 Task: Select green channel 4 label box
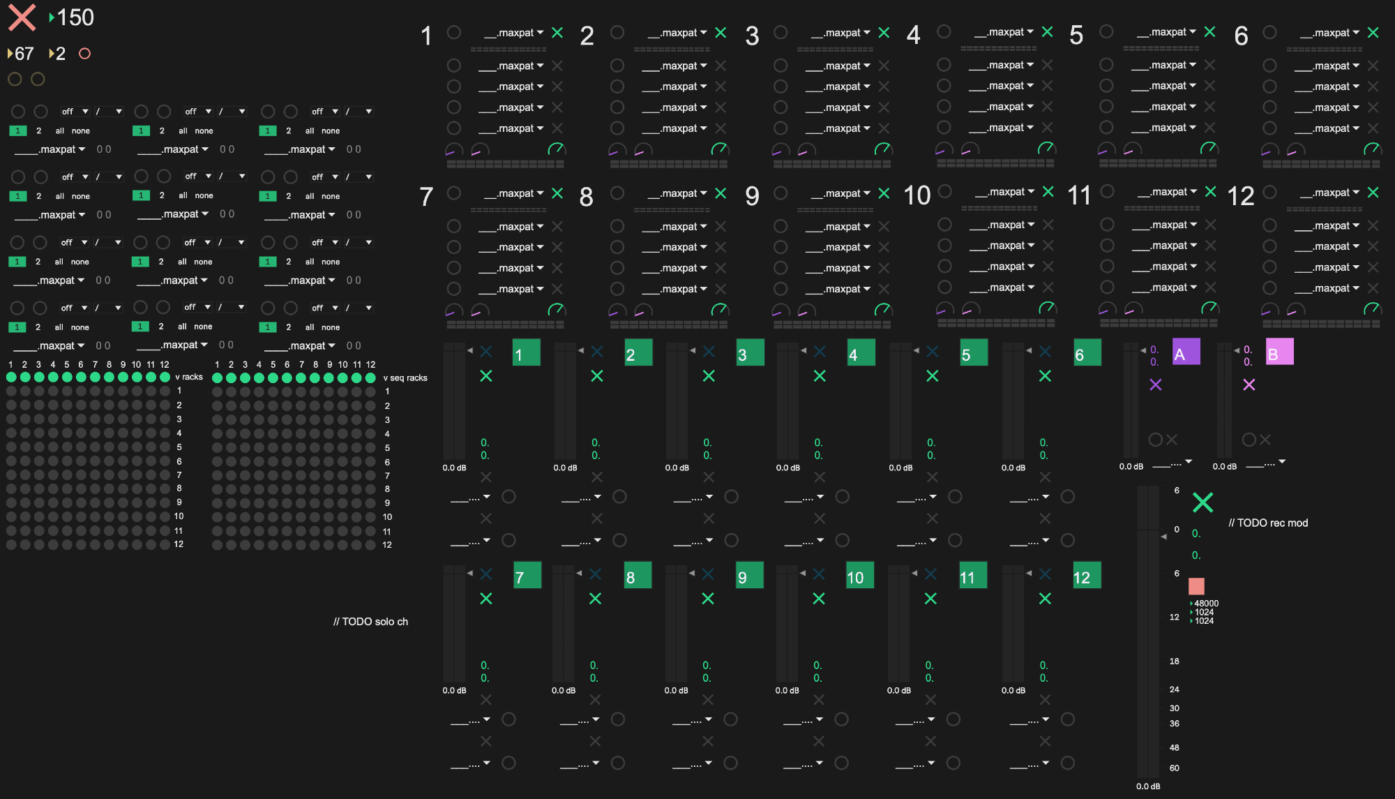click(x=861, y=353)
